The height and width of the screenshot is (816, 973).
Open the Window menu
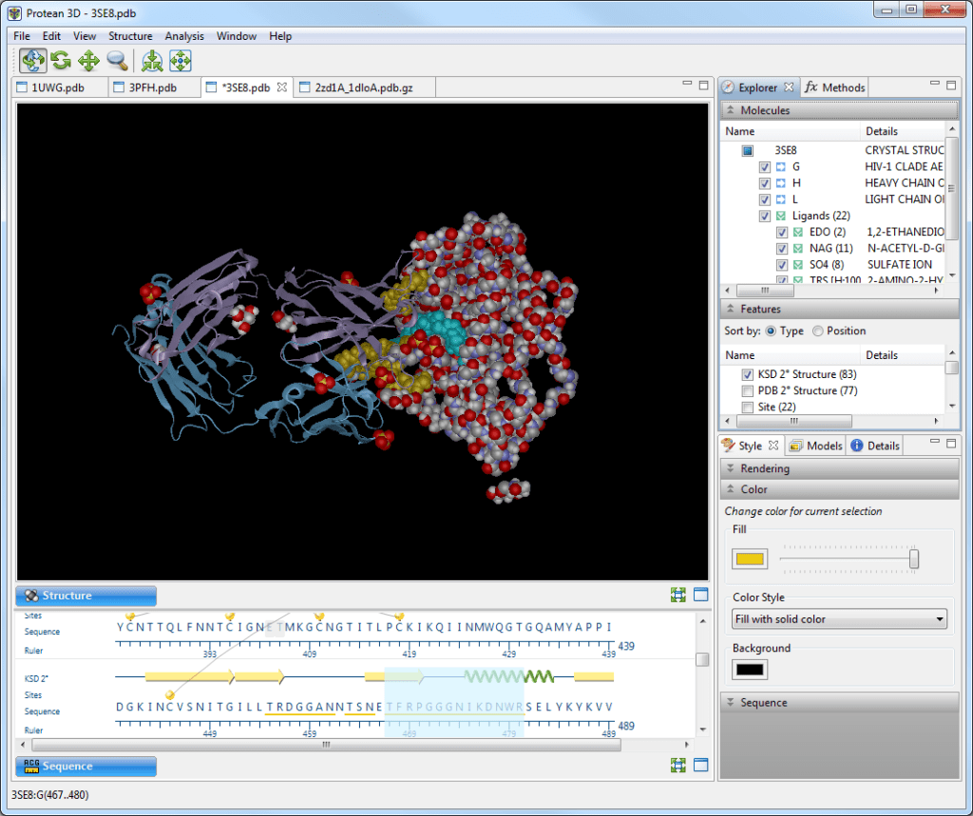pos(237,36)
